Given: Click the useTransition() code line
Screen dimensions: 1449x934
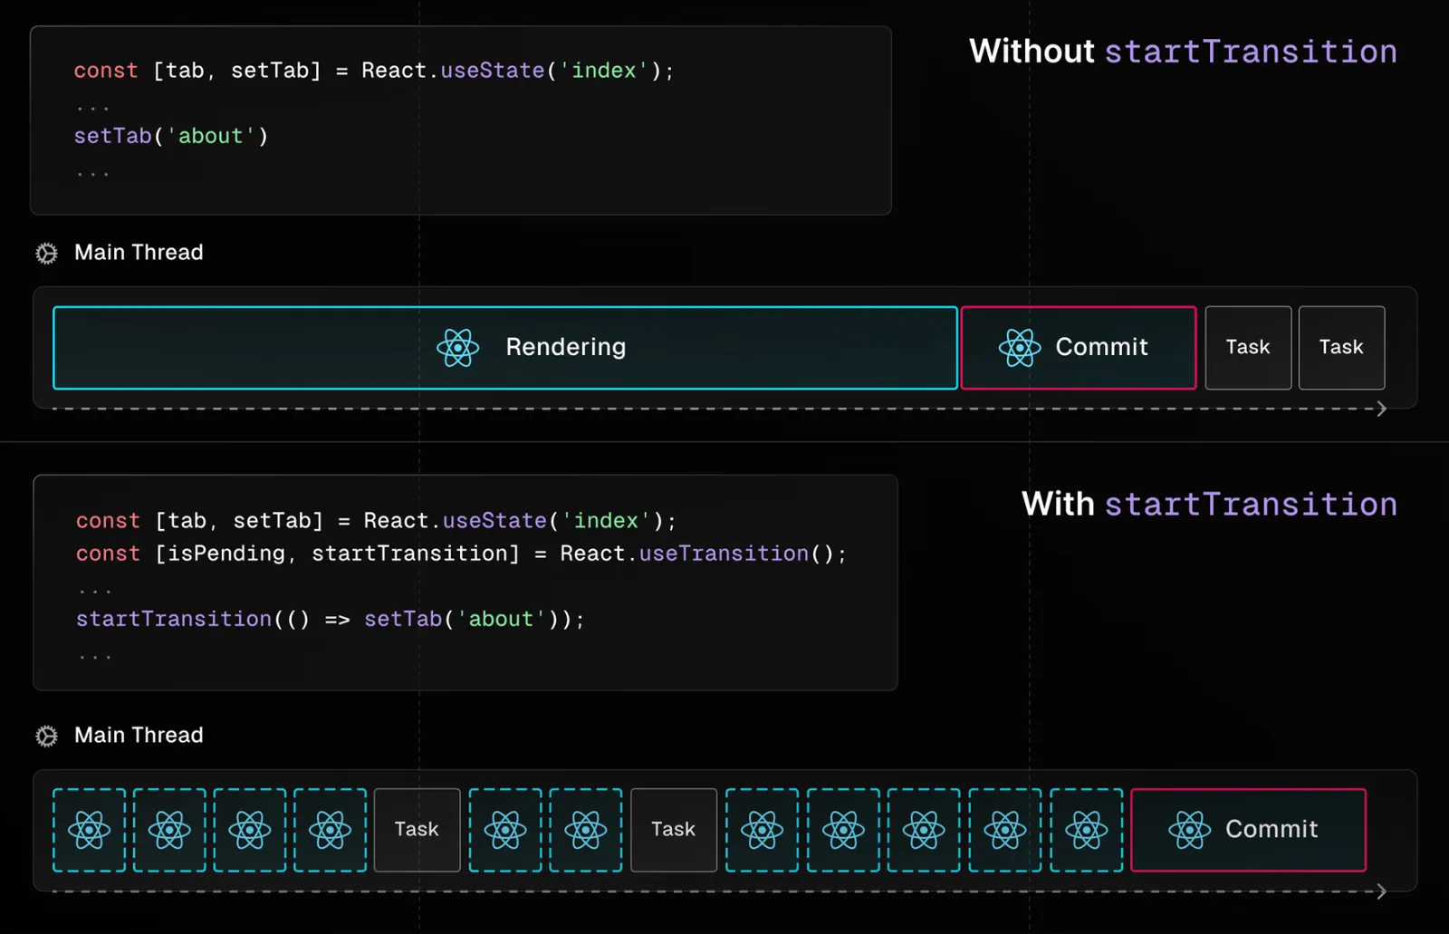Looking at the screenshot, I should (x=461, y=554).
